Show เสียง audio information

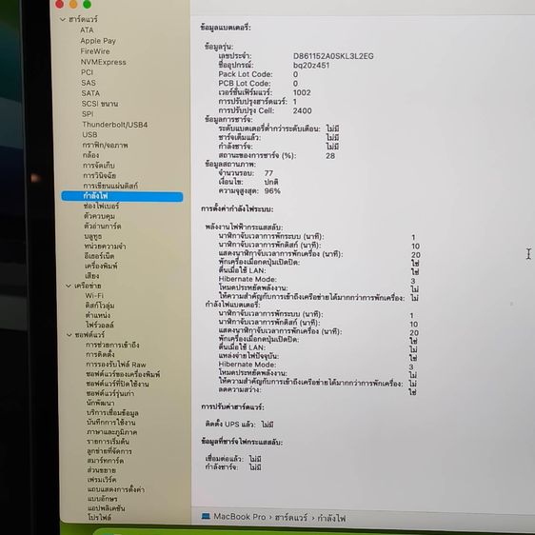click(x=91, y=276)
